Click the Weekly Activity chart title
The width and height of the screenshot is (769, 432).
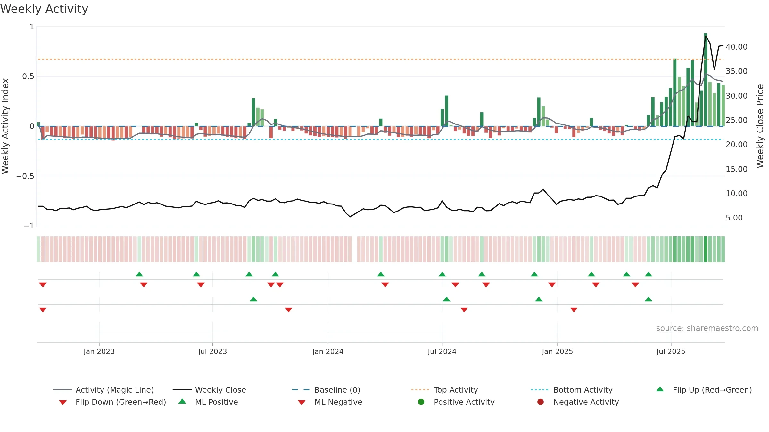pyautogui.click(x=44, y=9)
